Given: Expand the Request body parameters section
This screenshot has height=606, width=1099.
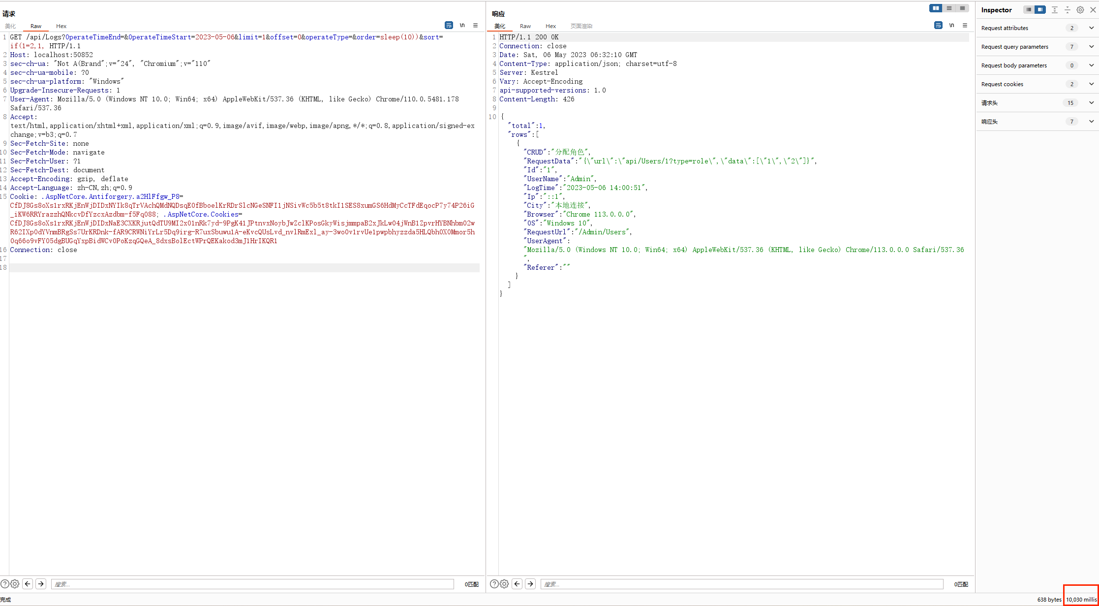Looking at the screenshot, I should pyautogui.click(x=1038, y=65).
